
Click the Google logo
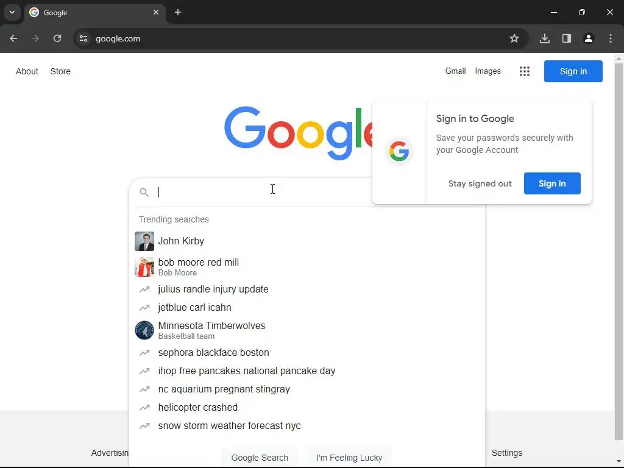pos(299,132)
